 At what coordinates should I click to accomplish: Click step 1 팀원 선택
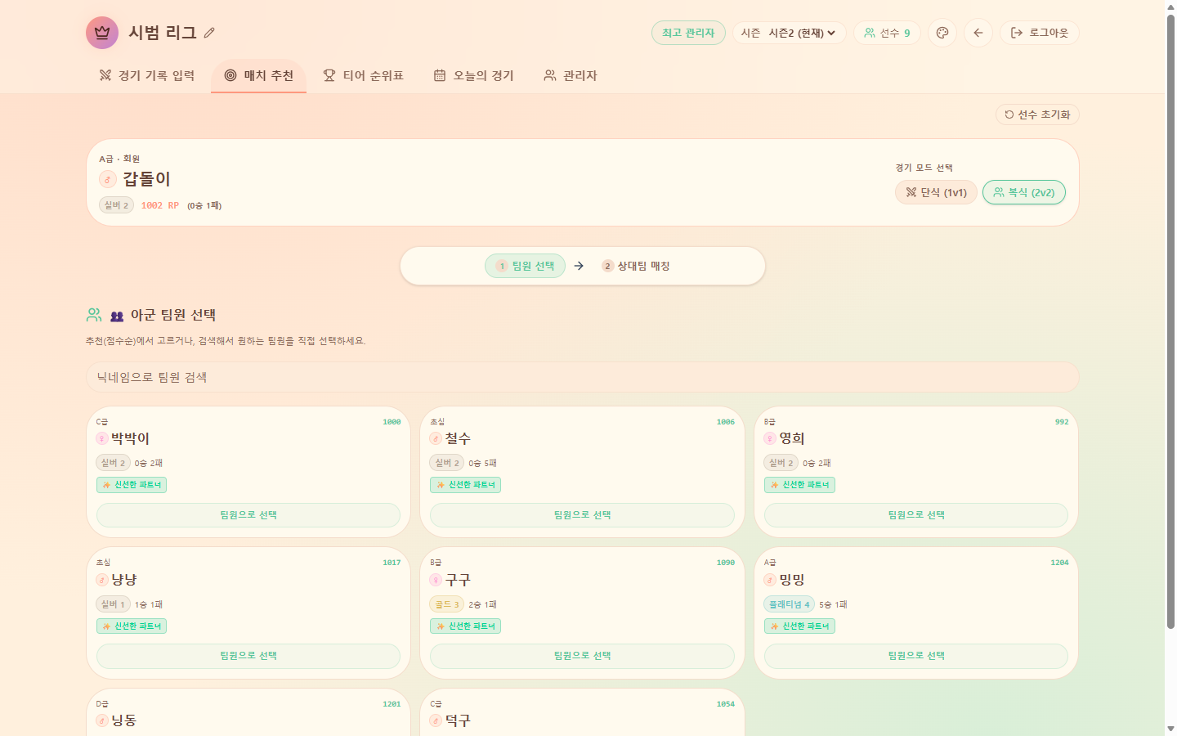pos(525,266)
